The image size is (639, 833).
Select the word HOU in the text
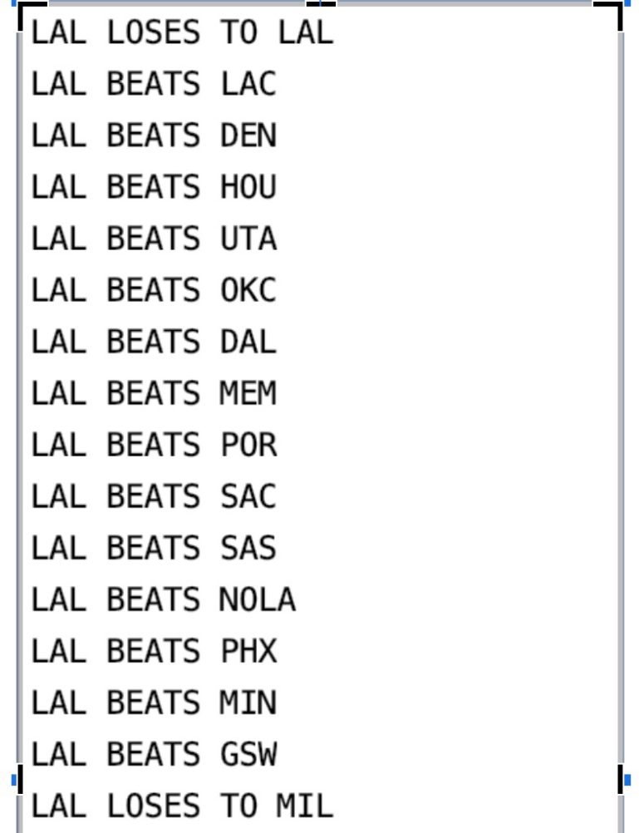coord(248,187)
